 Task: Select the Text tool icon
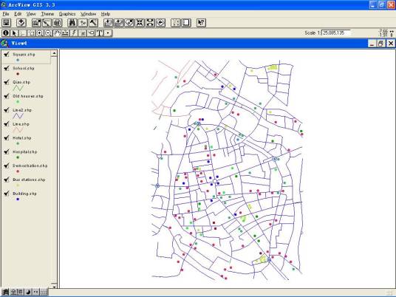point(100,33)
